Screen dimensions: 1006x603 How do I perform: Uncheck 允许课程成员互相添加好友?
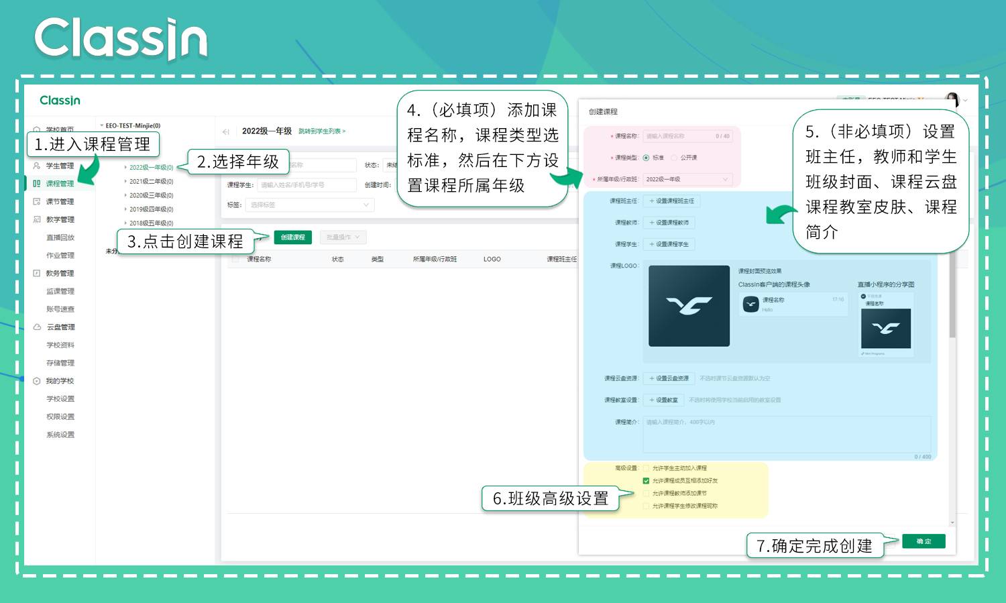(x=646, y=481)
